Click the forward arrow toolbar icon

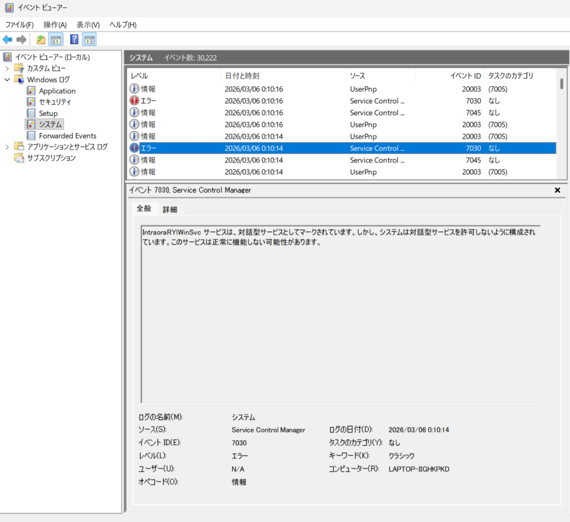click(21, 40)
